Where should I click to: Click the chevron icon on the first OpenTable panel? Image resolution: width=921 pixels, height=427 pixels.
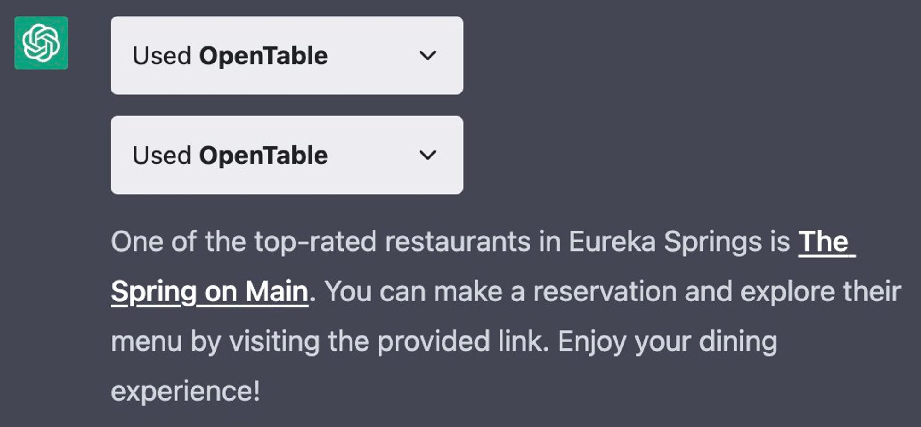point(428,55)
